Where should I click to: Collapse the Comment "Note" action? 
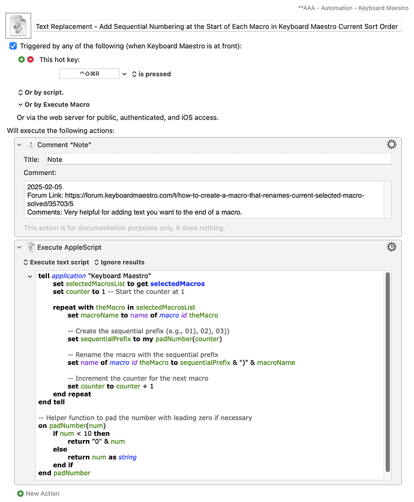[19, 145]
